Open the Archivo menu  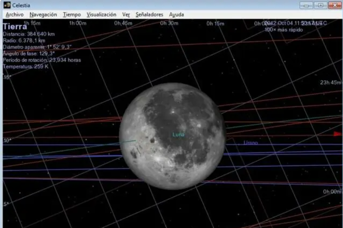click(15, 15)
